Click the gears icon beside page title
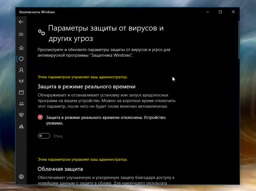Screen dimensions: 256x191 point(41,33)
